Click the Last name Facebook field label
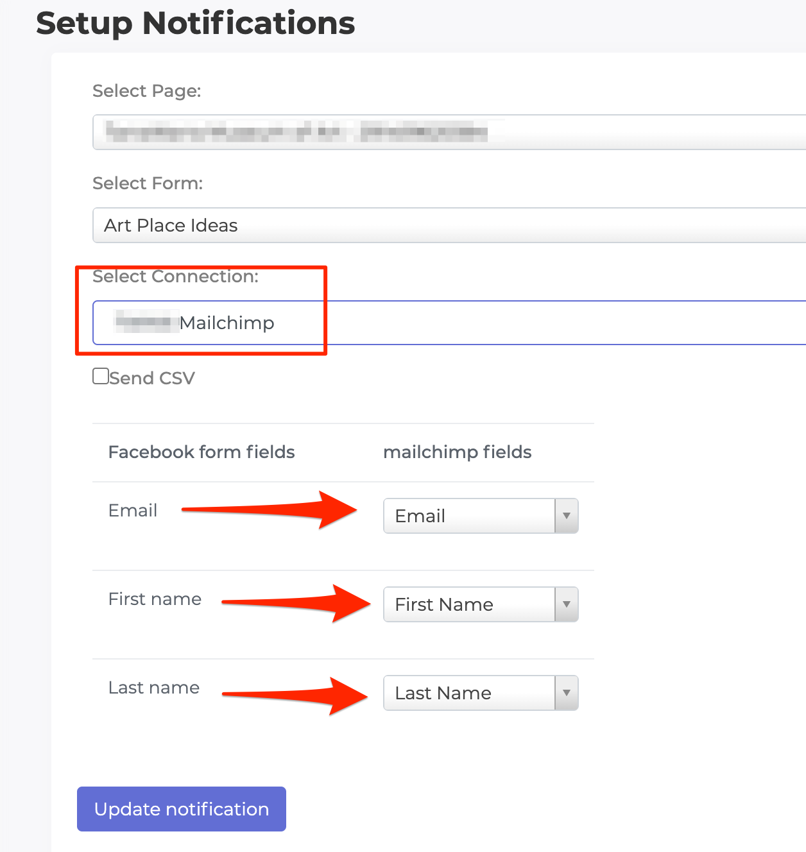The height and width of the screenshot is (852, 806). 153,688
